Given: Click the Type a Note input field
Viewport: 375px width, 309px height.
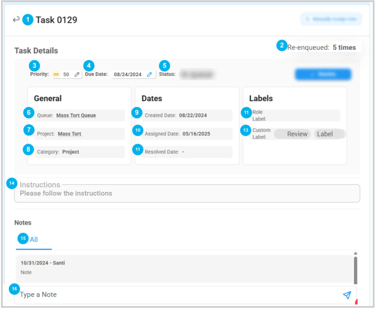Looking at the screenshot, I should point(177,295).
